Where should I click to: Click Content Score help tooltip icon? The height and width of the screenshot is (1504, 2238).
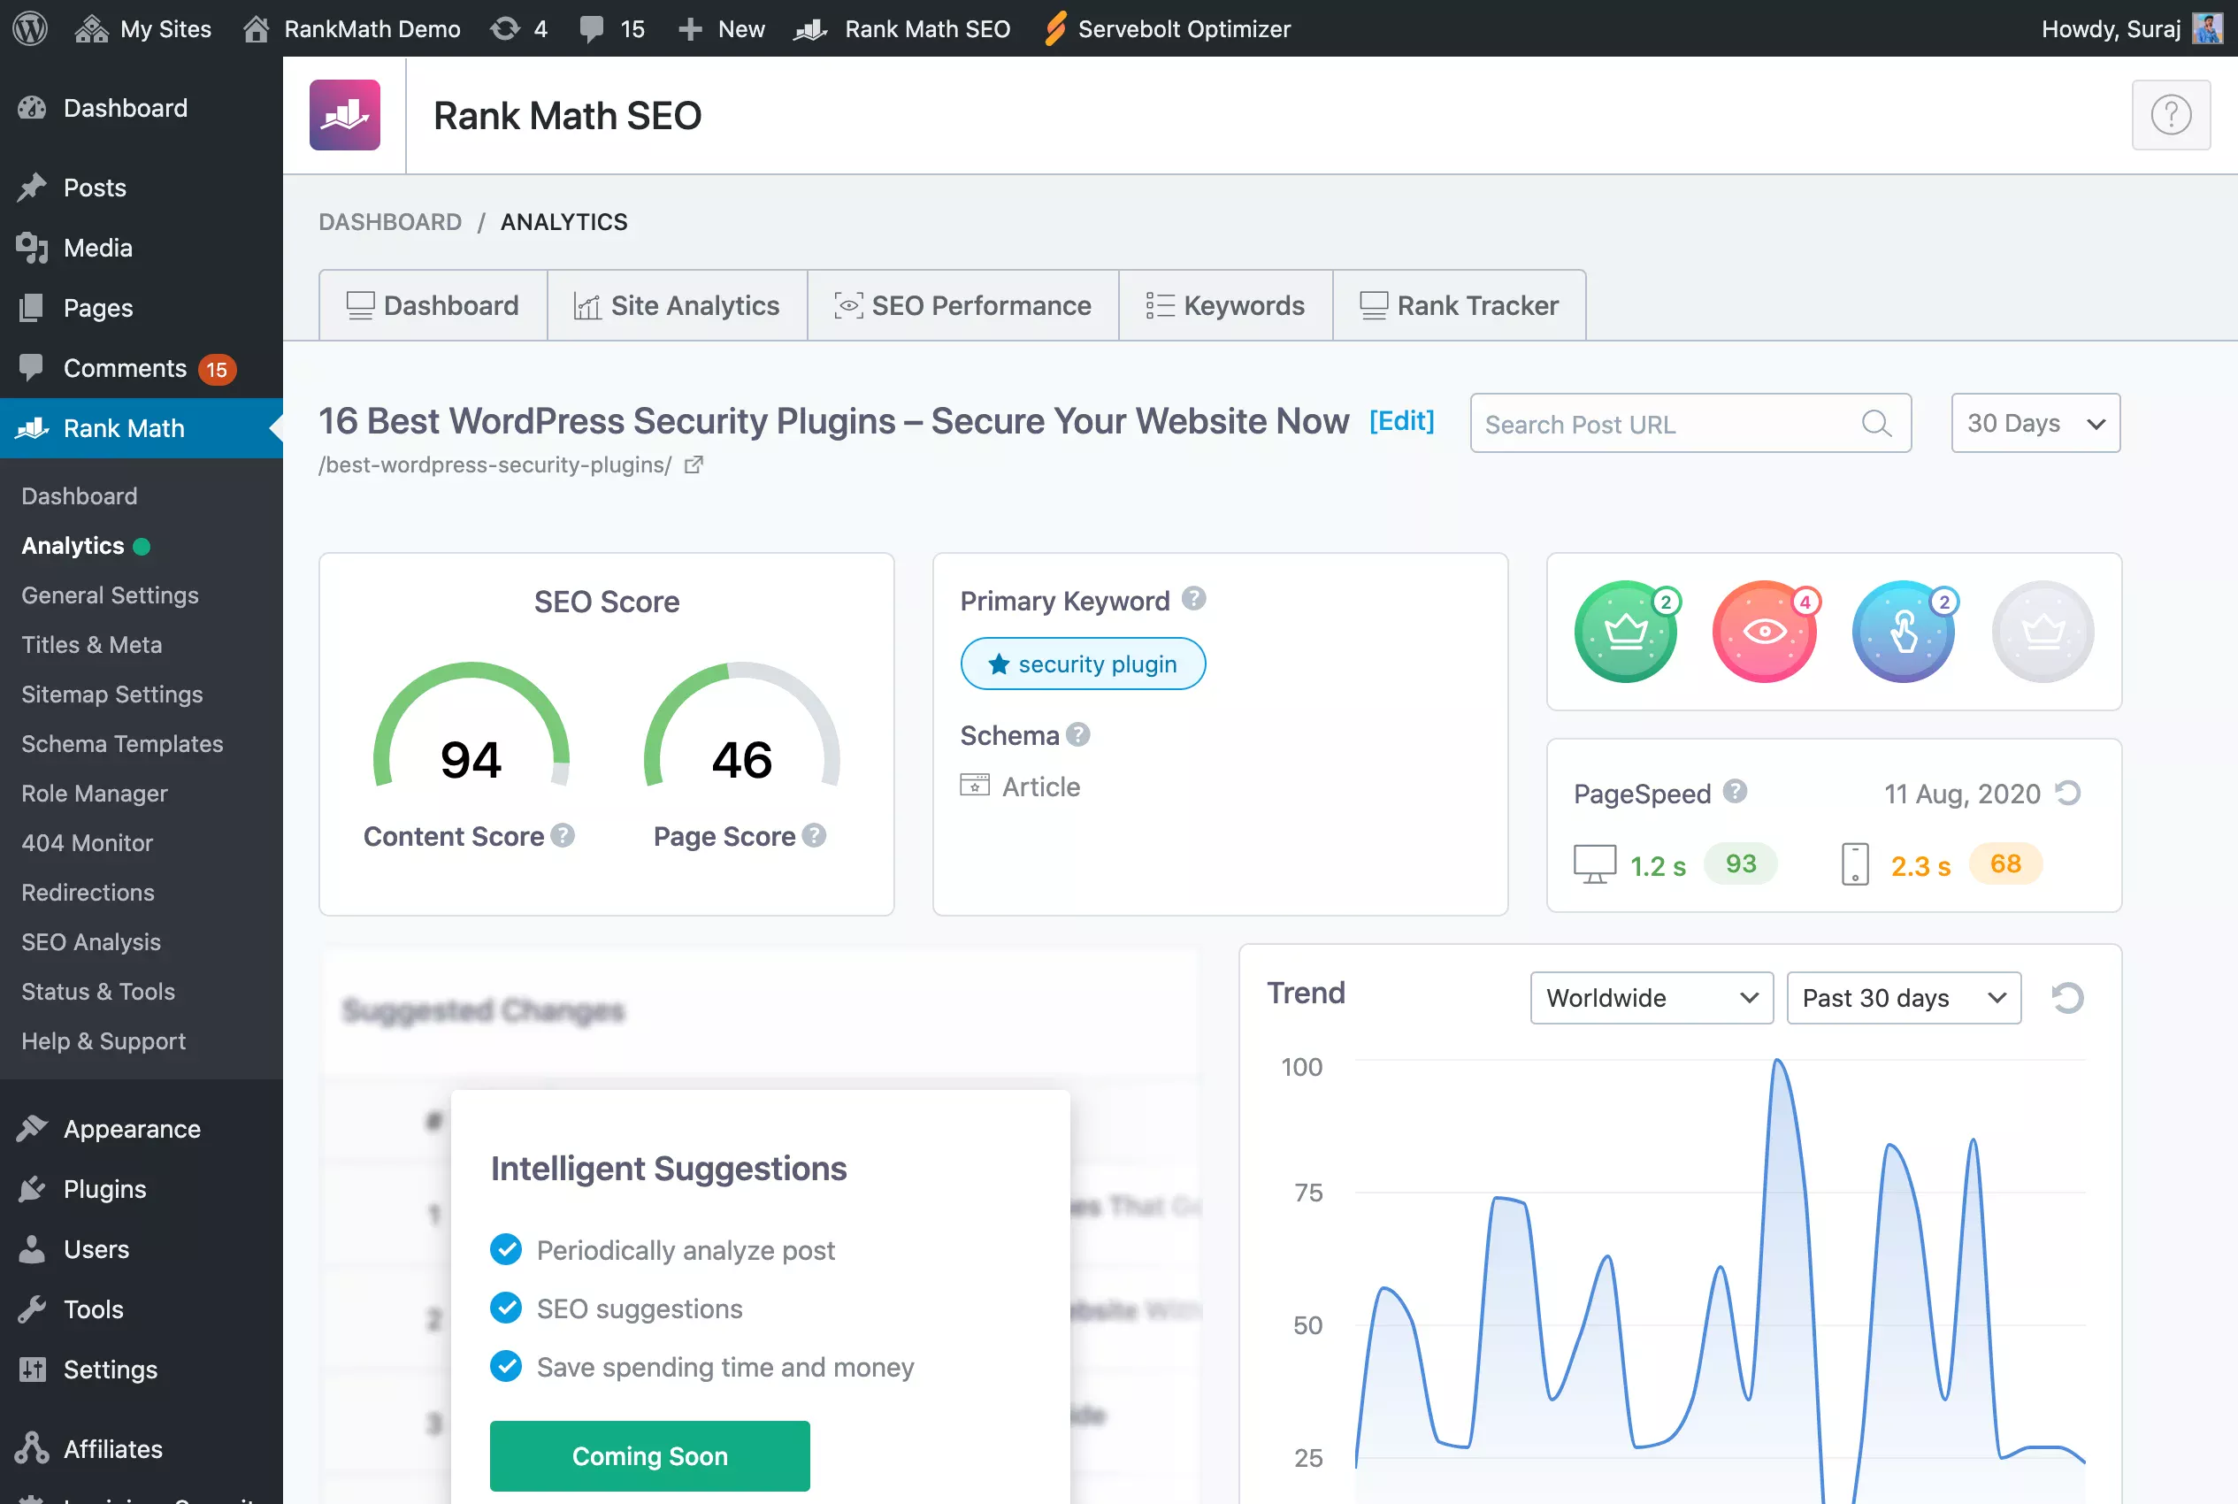click(x=563, y=835)
